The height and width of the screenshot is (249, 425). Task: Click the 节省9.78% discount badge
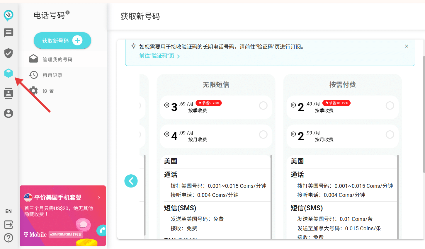tap(209, 103)
